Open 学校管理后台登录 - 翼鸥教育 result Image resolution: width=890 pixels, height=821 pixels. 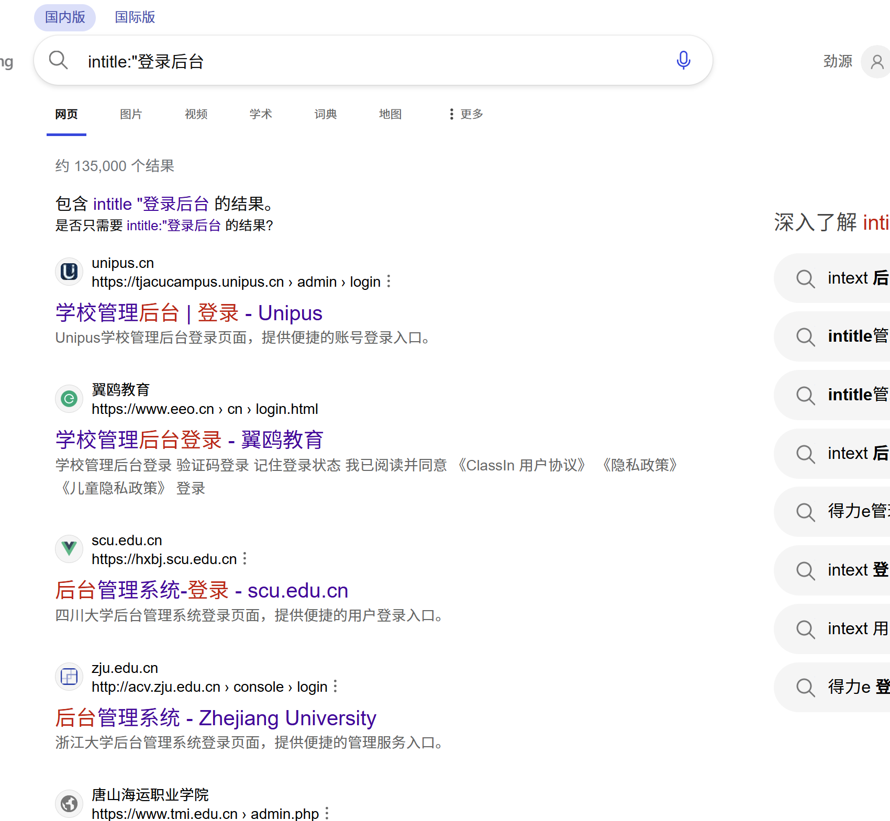tap(190, 440)
